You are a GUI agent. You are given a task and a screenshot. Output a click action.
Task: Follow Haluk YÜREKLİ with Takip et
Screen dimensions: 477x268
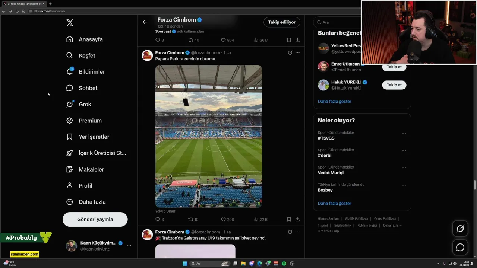(394, 85)
